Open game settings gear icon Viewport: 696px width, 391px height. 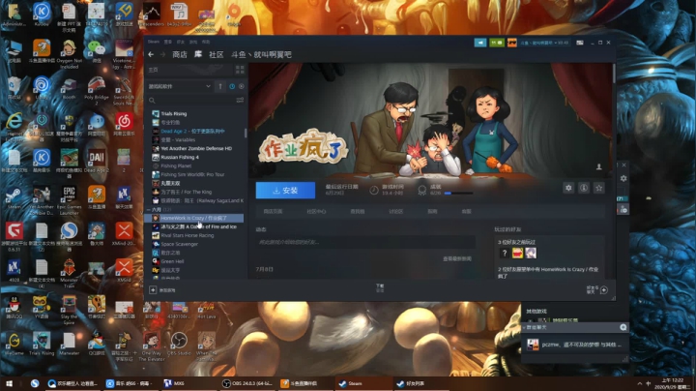coord(568,188)
